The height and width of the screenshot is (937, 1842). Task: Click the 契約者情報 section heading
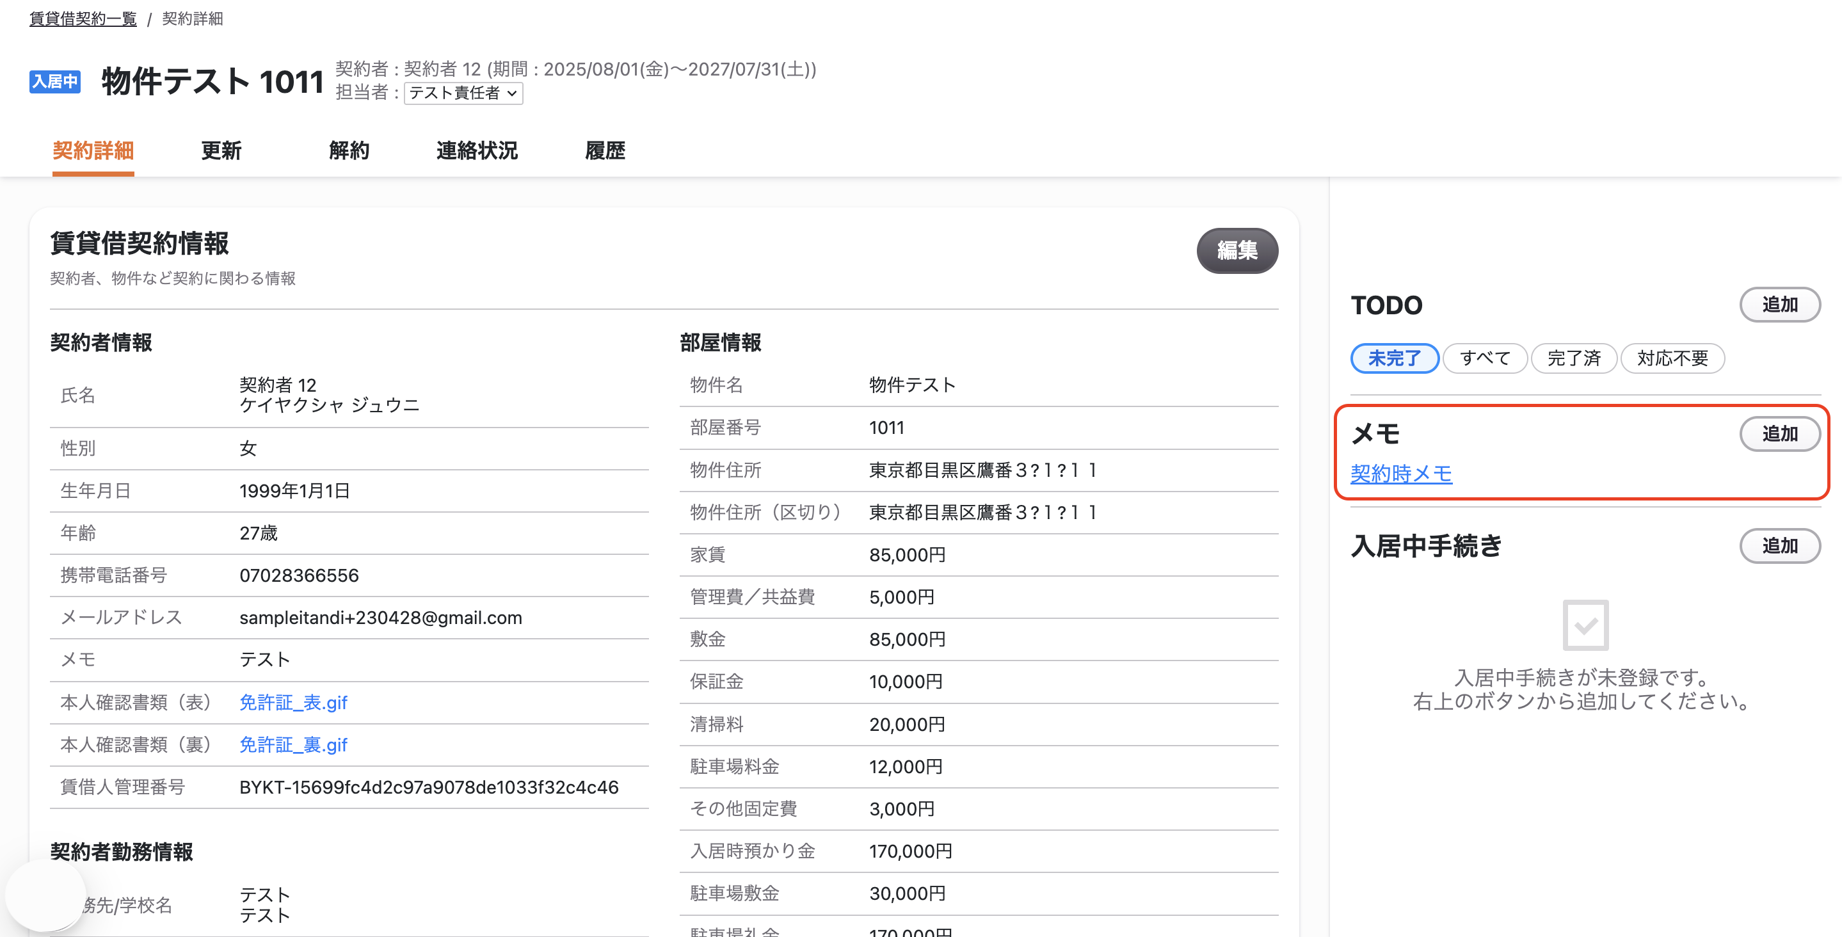pyautogui.click(x=101, y=342)
